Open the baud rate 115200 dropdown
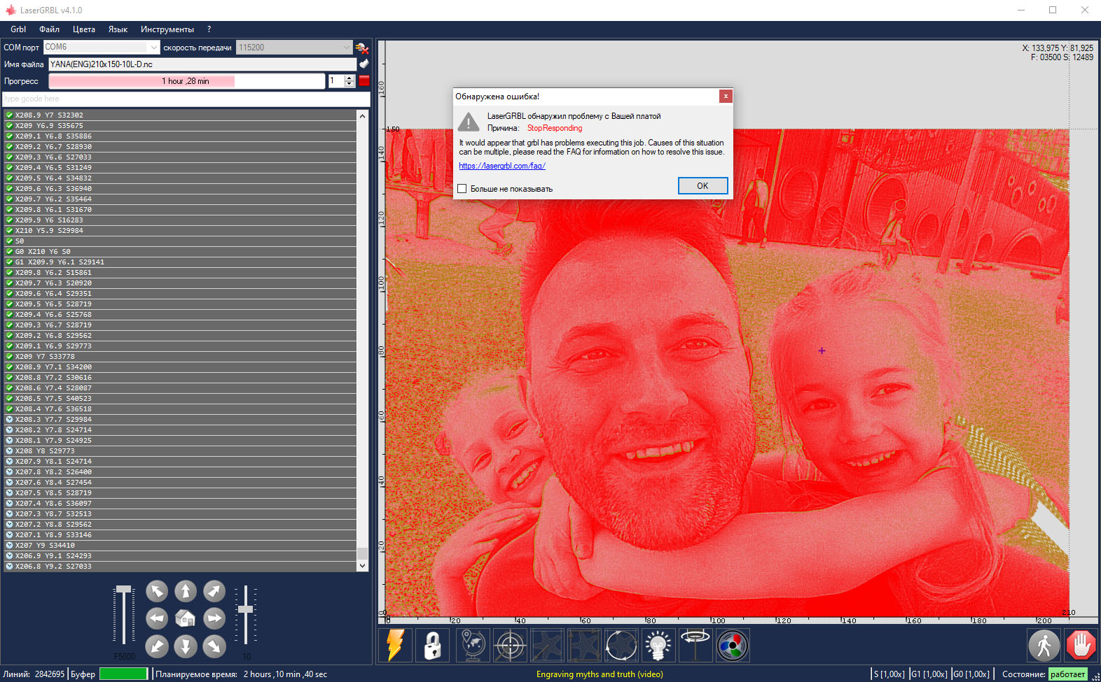Viewport: 1101px width, 682px height. 346,48
